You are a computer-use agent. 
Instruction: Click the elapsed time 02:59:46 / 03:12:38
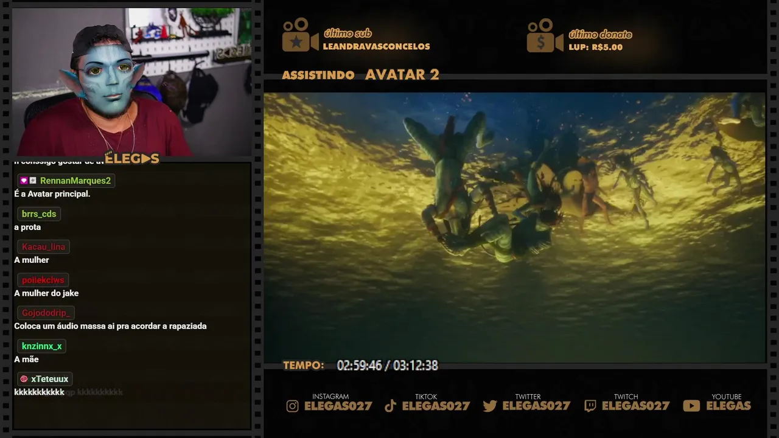click(388, 366)
